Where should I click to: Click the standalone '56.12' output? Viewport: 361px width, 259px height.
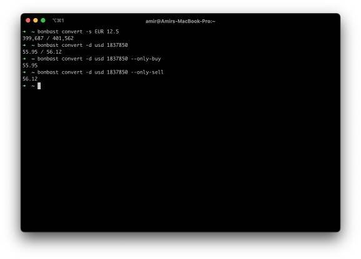(30, 79)
